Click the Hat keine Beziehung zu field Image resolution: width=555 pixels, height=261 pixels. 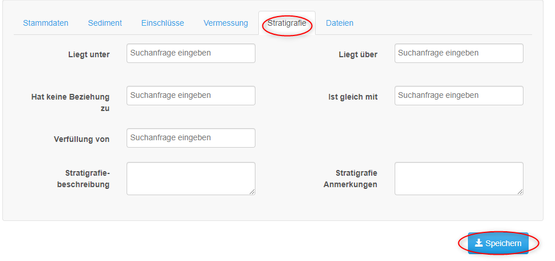pyautogui.click(x=191, y=96)
